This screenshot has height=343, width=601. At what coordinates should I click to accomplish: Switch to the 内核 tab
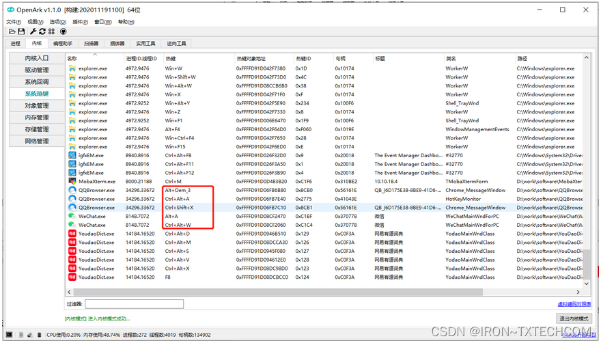point(37,43)
